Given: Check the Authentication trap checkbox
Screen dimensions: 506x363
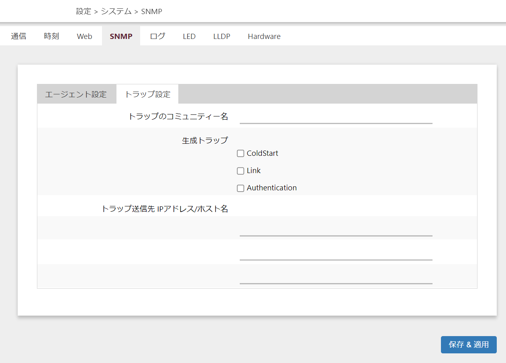Looking at the screenshot, I should (x=241, y=188).
